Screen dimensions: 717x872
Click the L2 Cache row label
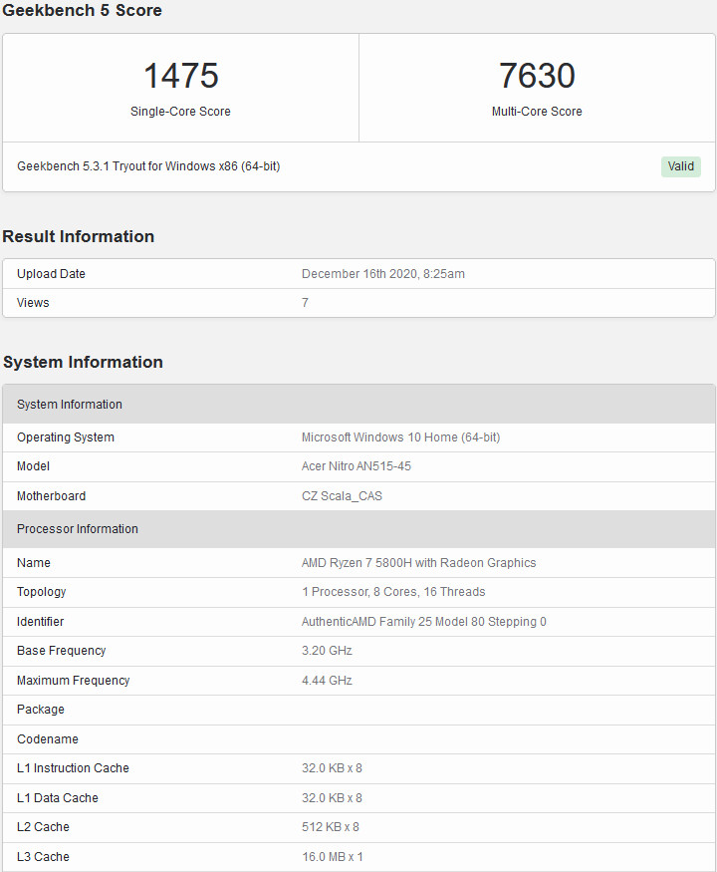point(43,827)
